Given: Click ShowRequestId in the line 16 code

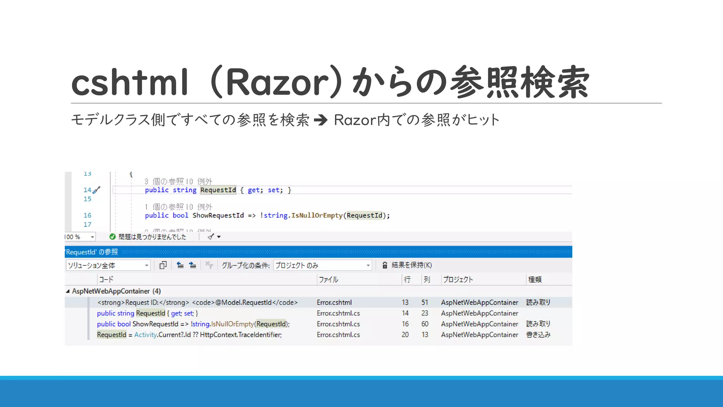Looking at the screenshot, I should [x=218, y=216].
